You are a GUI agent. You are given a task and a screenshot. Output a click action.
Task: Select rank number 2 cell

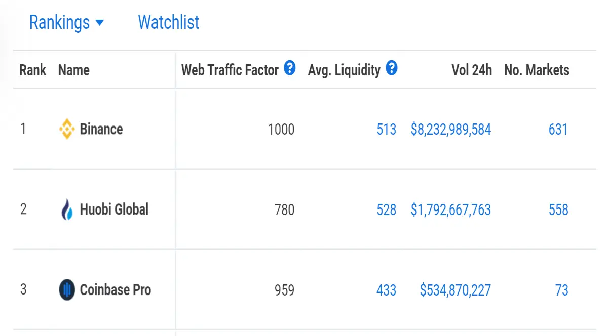coord(23,209)
